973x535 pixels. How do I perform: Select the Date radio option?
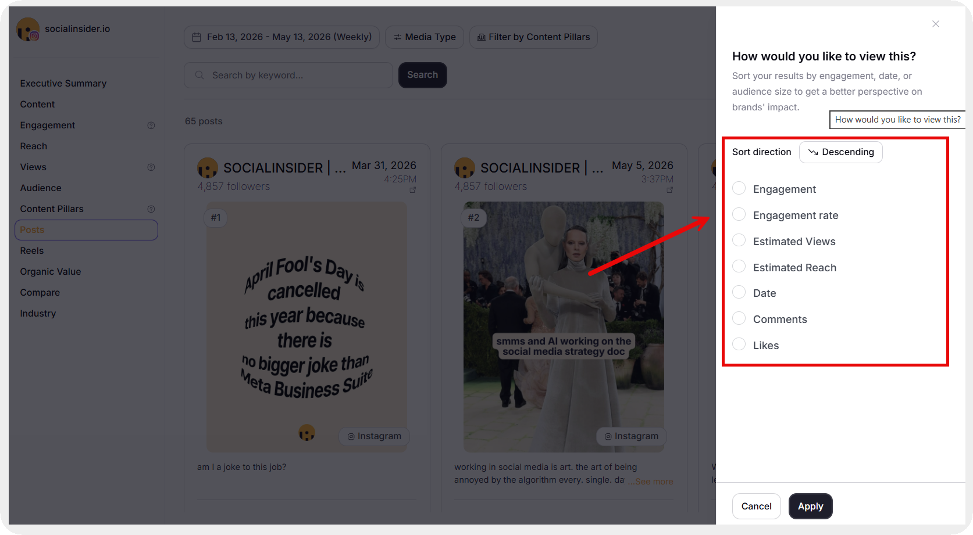739,292
